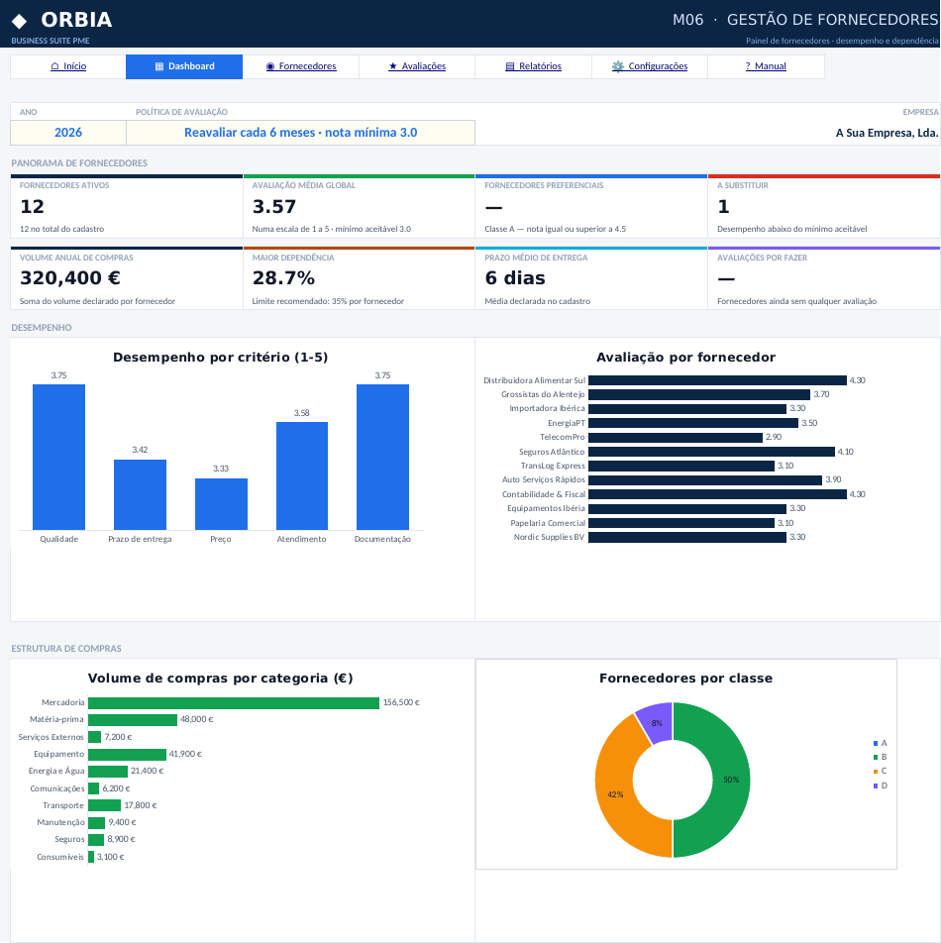The width and height of the screenshot is (941, 943).
Task: Click the Matéria-prima bar showing '48,000 €'
Action: point(133,720)
